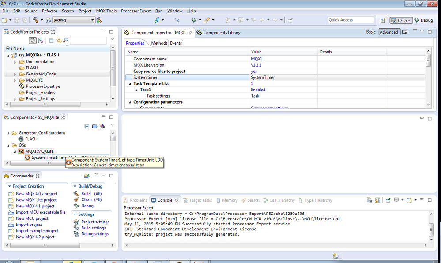Switch to the Methods tab
Screen dimensions: 441x263
[x=159, y=43]
